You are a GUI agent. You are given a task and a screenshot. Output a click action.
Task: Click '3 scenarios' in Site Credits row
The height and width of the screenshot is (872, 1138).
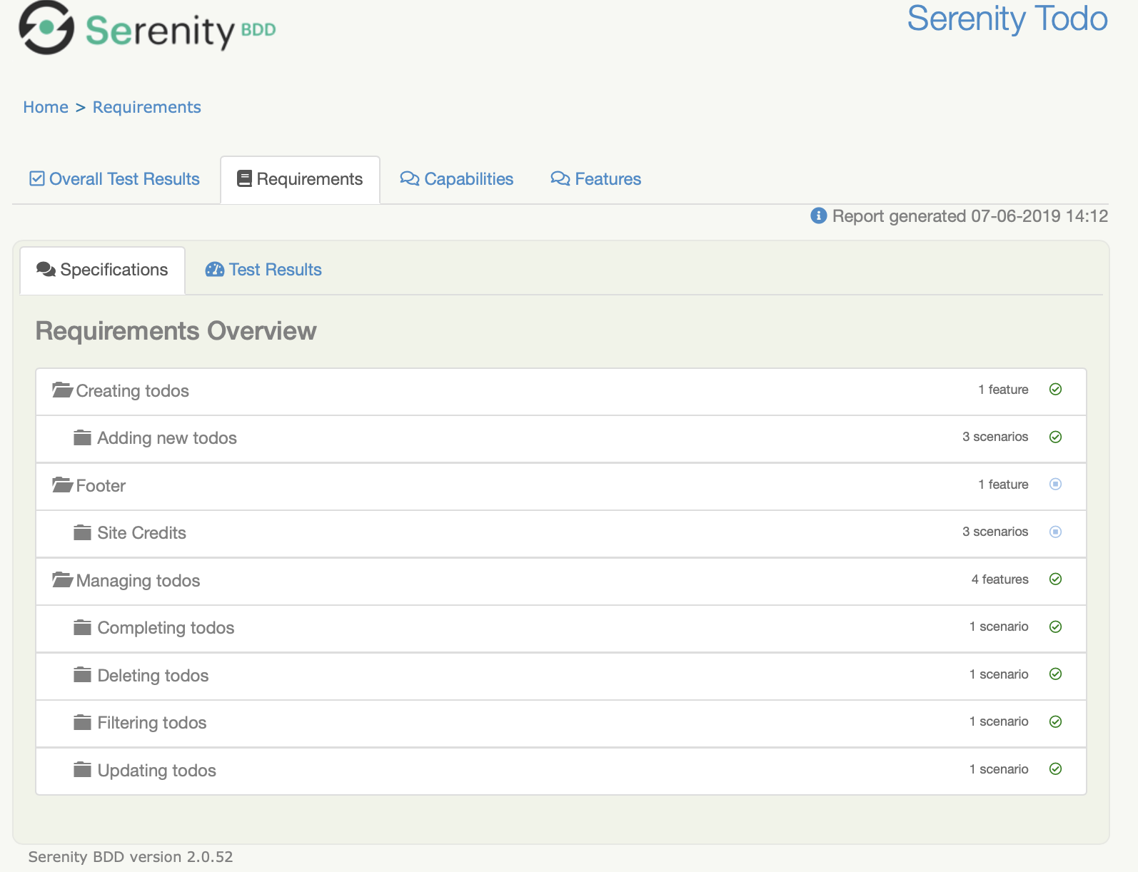pyautogui.click(x=995, y=532)
